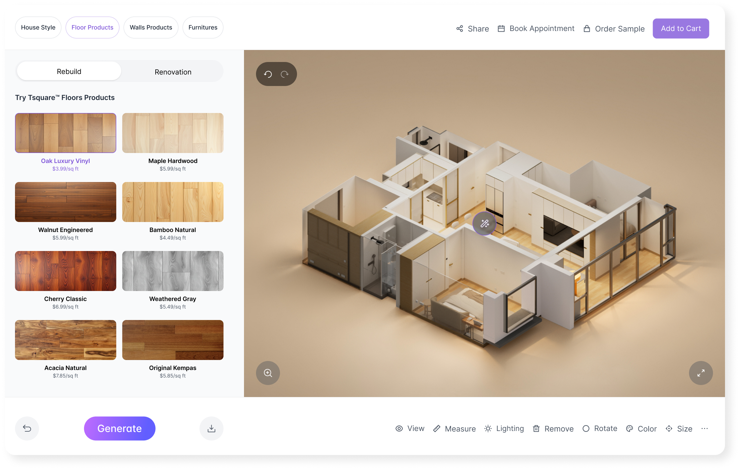Click the Book Appointment text
This screenshot has width=740, height=470.
(542, 29)
